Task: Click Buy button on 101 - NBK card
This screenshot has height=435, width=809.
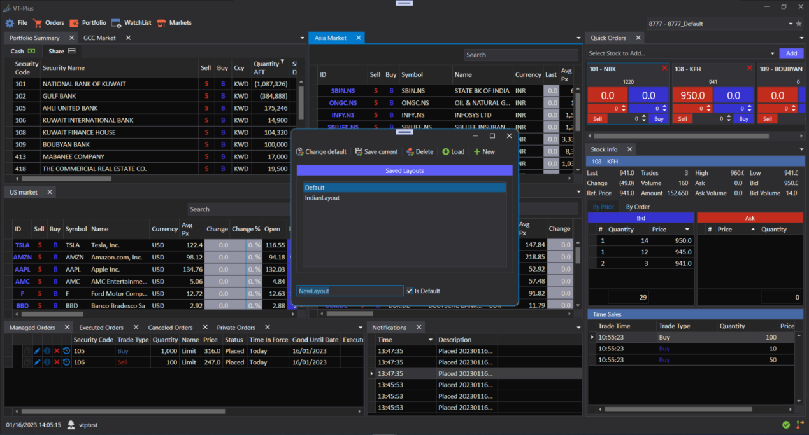Action: pyautogui.click(x=658, y=119)
